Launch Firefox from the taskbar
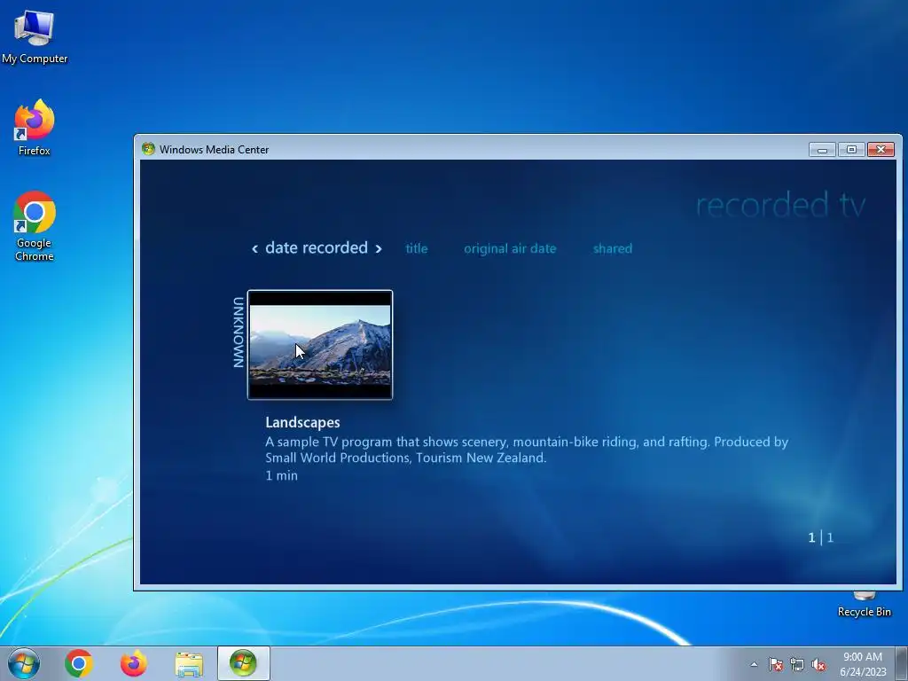Viewport: 908px width, 681px height. (x=134, y=663)
